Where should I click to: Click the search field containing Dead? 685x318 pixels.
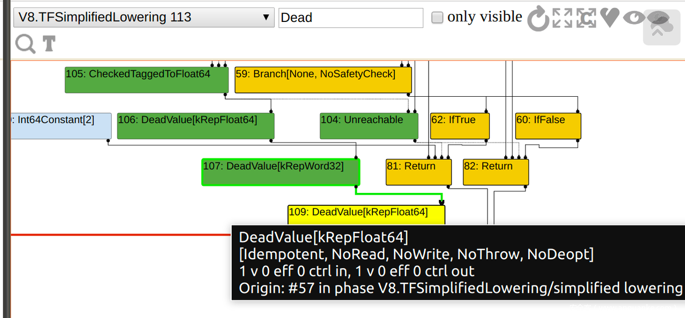coord(351,18)
